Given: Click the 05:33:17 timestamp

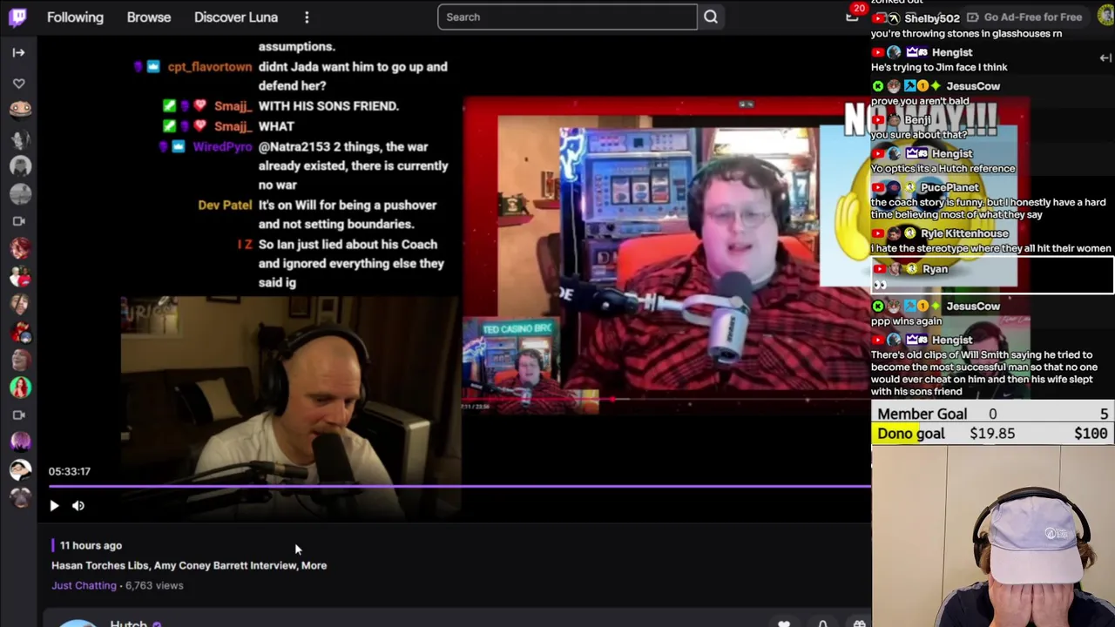Looking at the screenshot, I should point(70,471).
